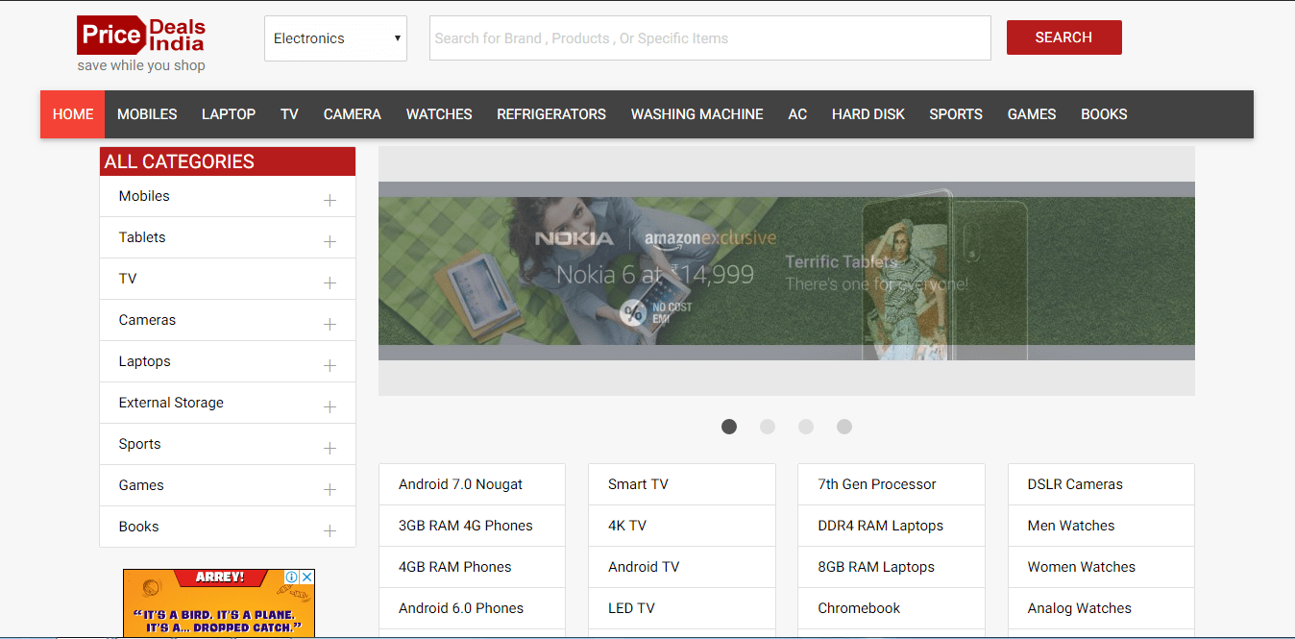This screenshot has height=639, width=1295.
Task: Open the Android TV link
Action: coord(644,567)
